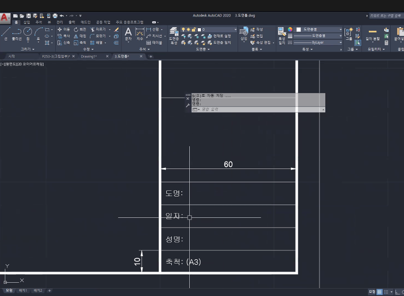Viewport: 404px width, 296px height.
Task: Open the 관리 ribbon tab
Action: (x=60, y=22)
